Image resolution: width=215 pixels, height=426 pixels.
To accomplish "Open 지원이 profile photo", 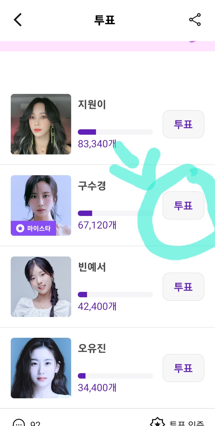I will (x=41, y=124).
